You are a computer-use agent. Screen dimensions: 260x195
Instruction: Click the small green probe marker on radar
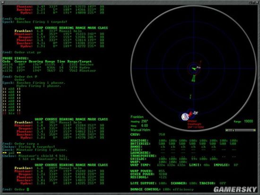(x=191, y=96)
